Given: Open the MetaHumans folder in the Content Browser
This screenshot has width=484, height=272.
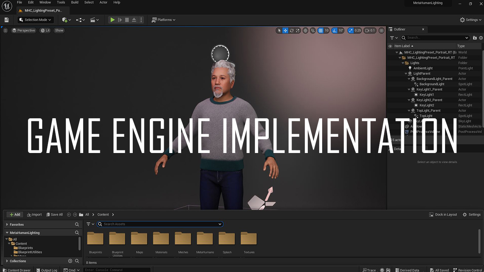Looking at the screenshot, I should tap(205, 238).
